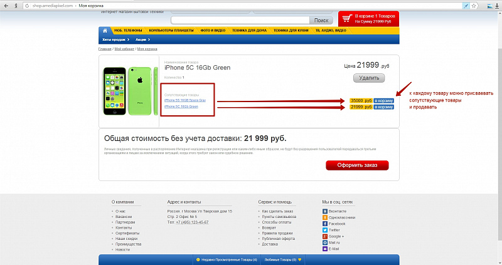Open the Доставка footer link
502x265 pixels.
(270, 244)
